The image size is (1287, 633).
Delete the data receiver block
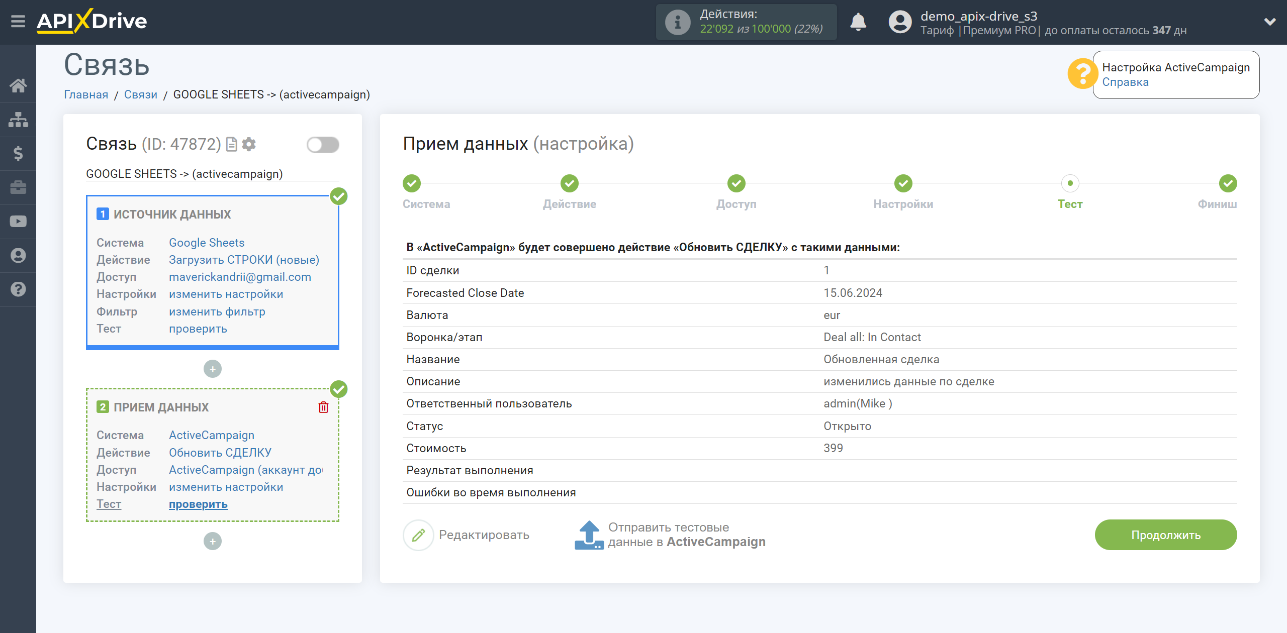coord(323,407)
